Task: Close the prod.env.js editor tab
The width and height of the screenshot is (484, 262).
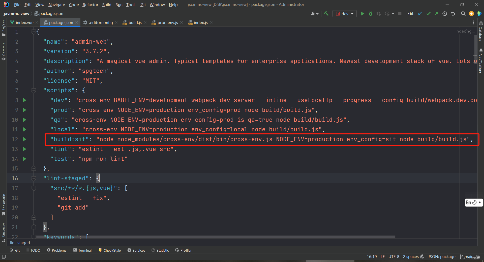Action: [x=181, y=22]
